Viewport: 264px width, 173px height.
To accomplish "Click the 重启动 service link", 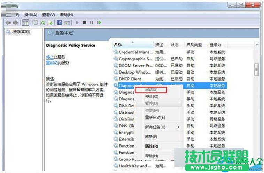I will [x=52, y=63].
